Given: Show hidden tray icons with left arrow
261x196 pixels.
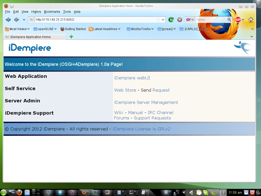Looking at the screenshot, I should [x=184, y=192].
